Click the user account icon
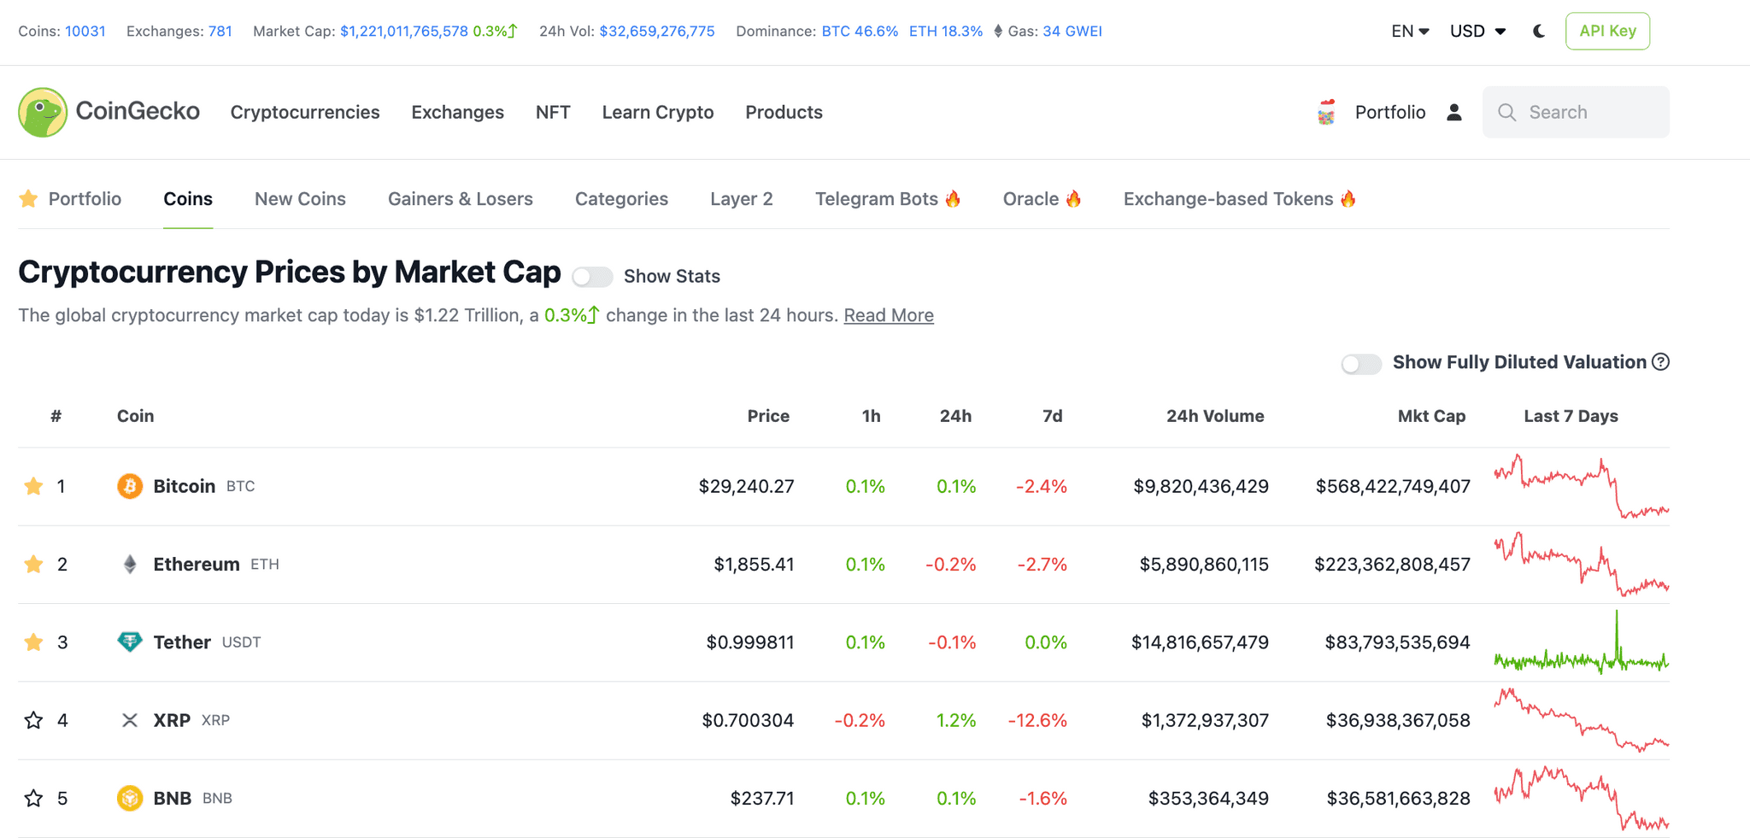This screenshot has height=838, width=1750. click(1453, 112)
